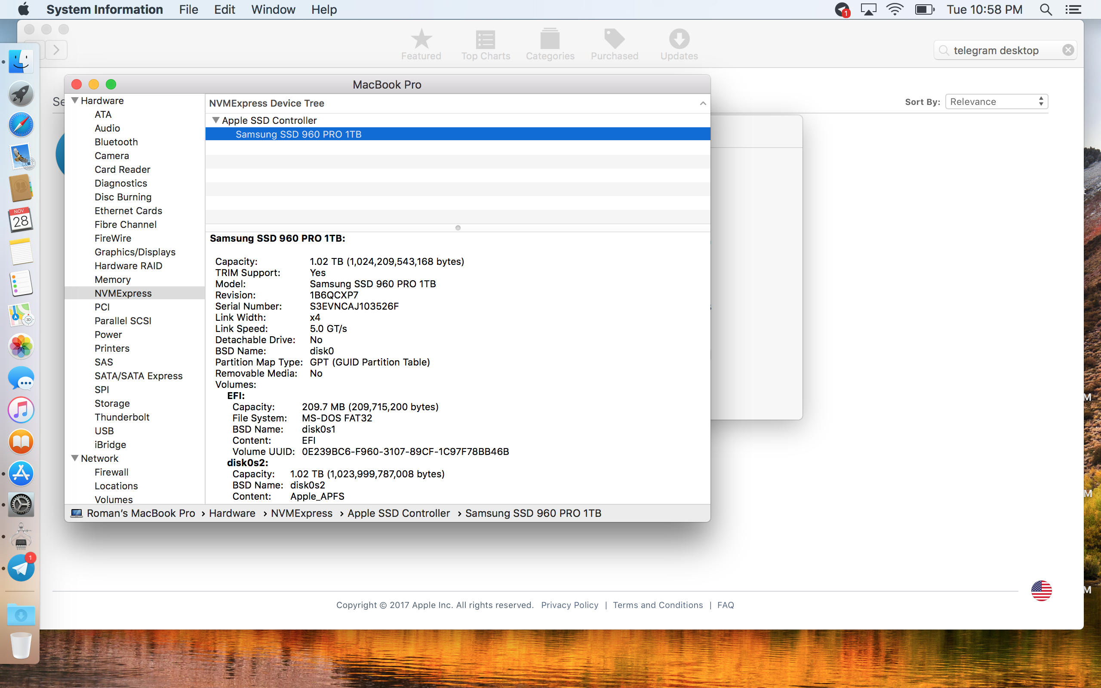Click US flag region selector
Image resolution: width=1101 pixels, height=688 pixels.
coord(1041,591)
